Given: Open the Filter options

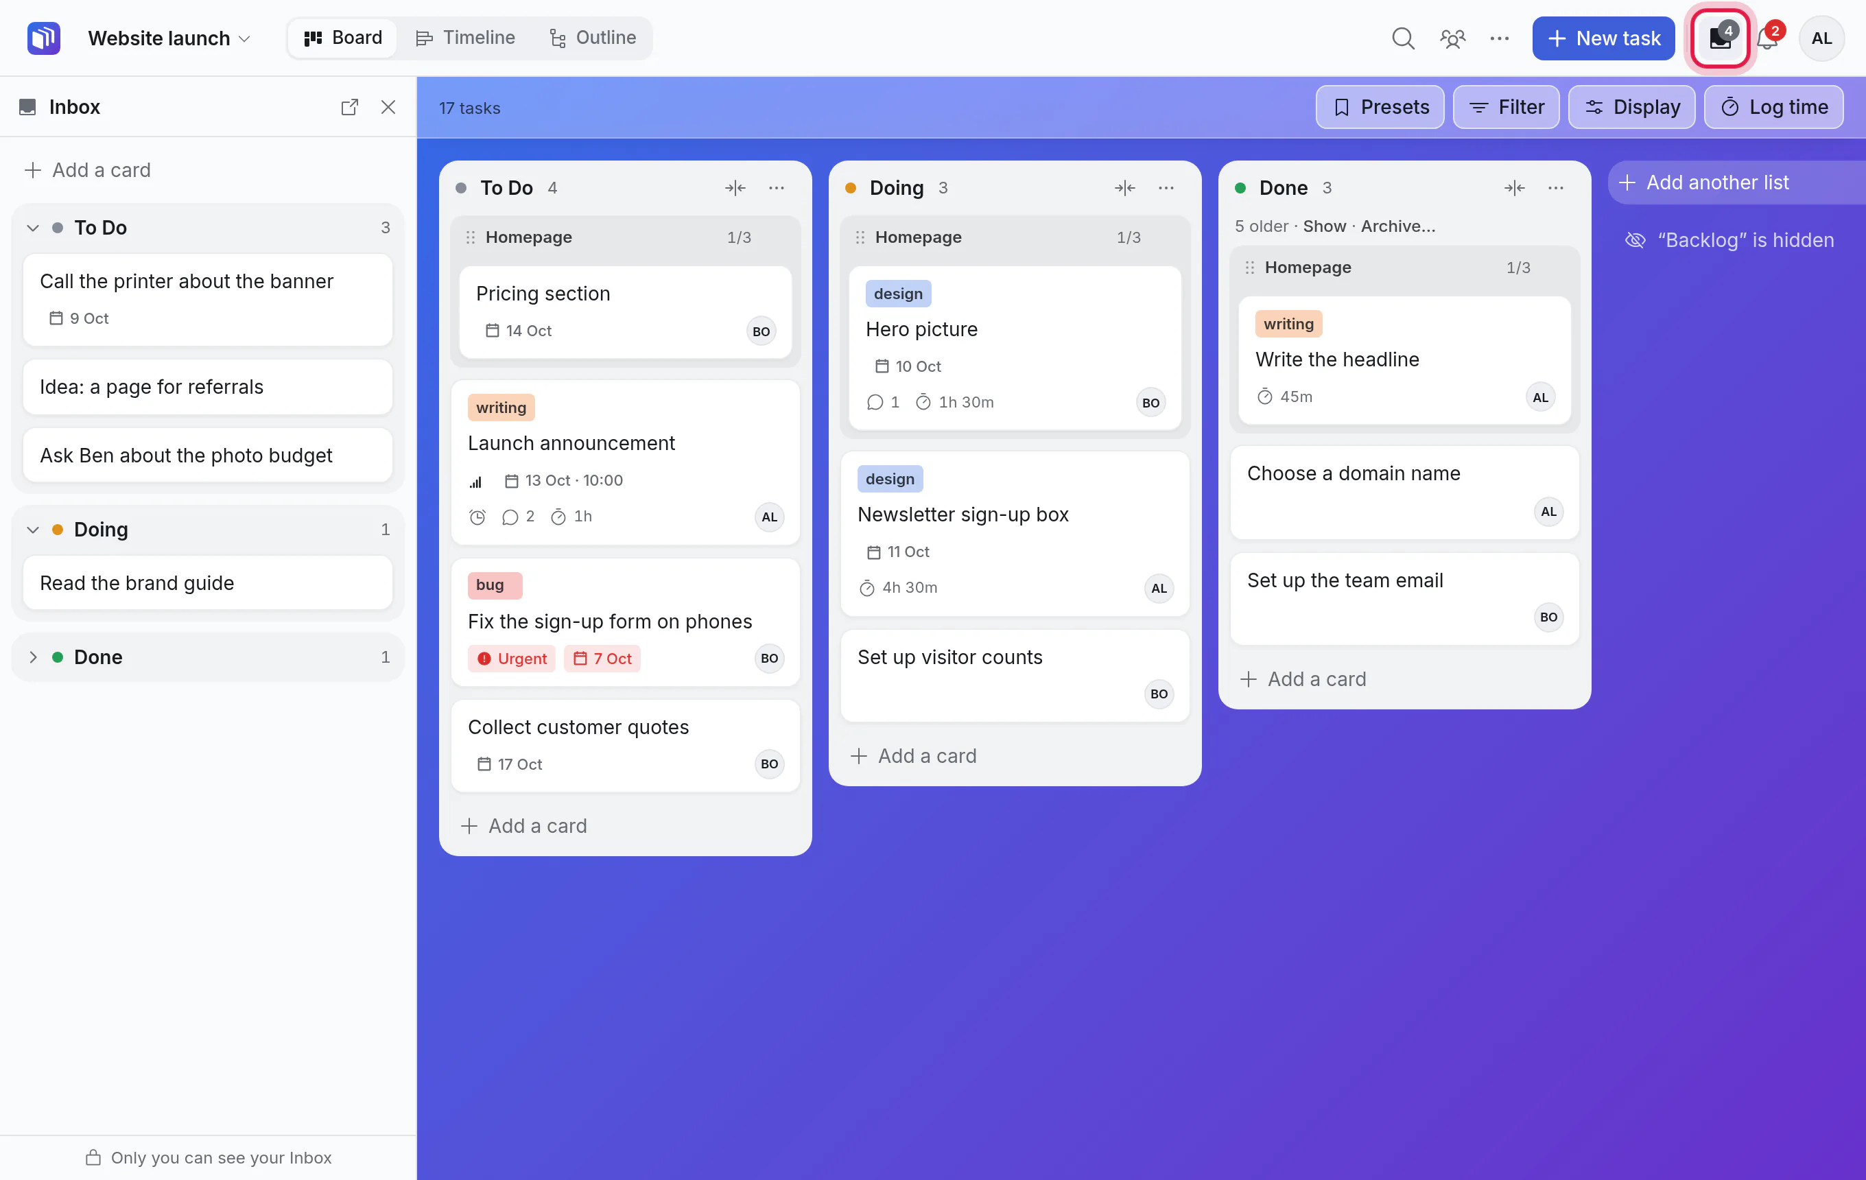Looking at the screenshot, I should (1506, 107).
